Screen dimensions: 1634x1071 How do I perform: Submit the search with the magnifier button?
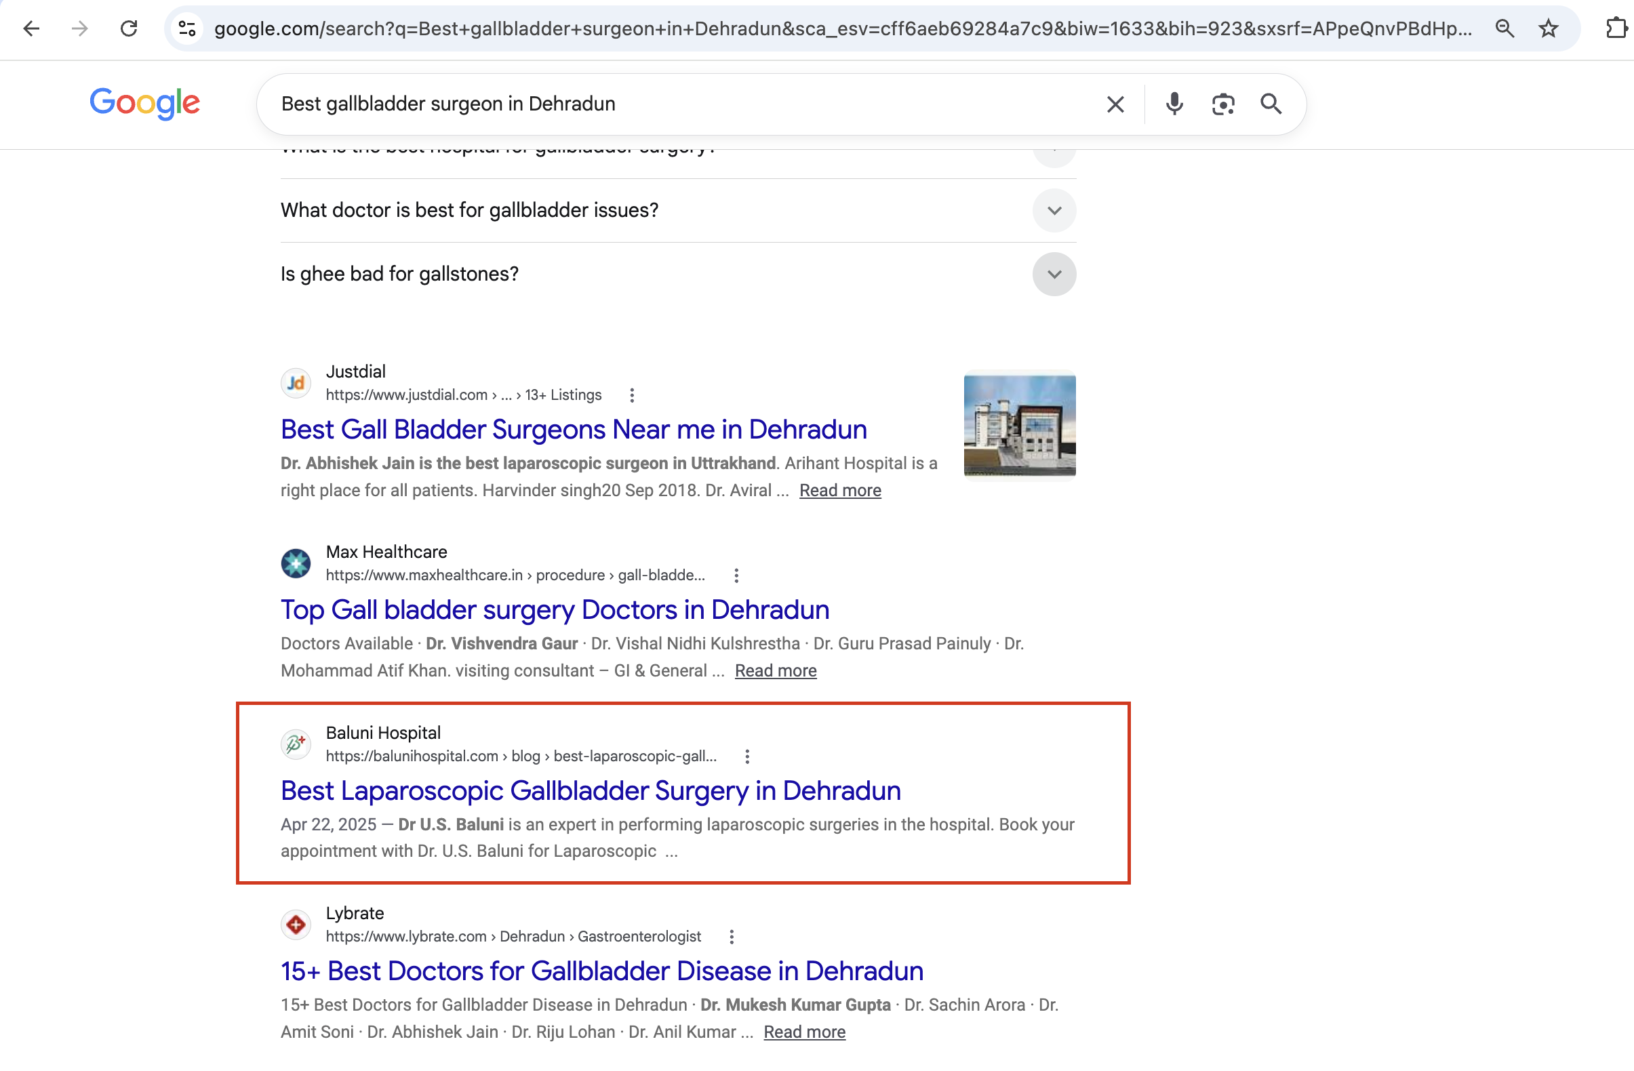(1271, 104)
